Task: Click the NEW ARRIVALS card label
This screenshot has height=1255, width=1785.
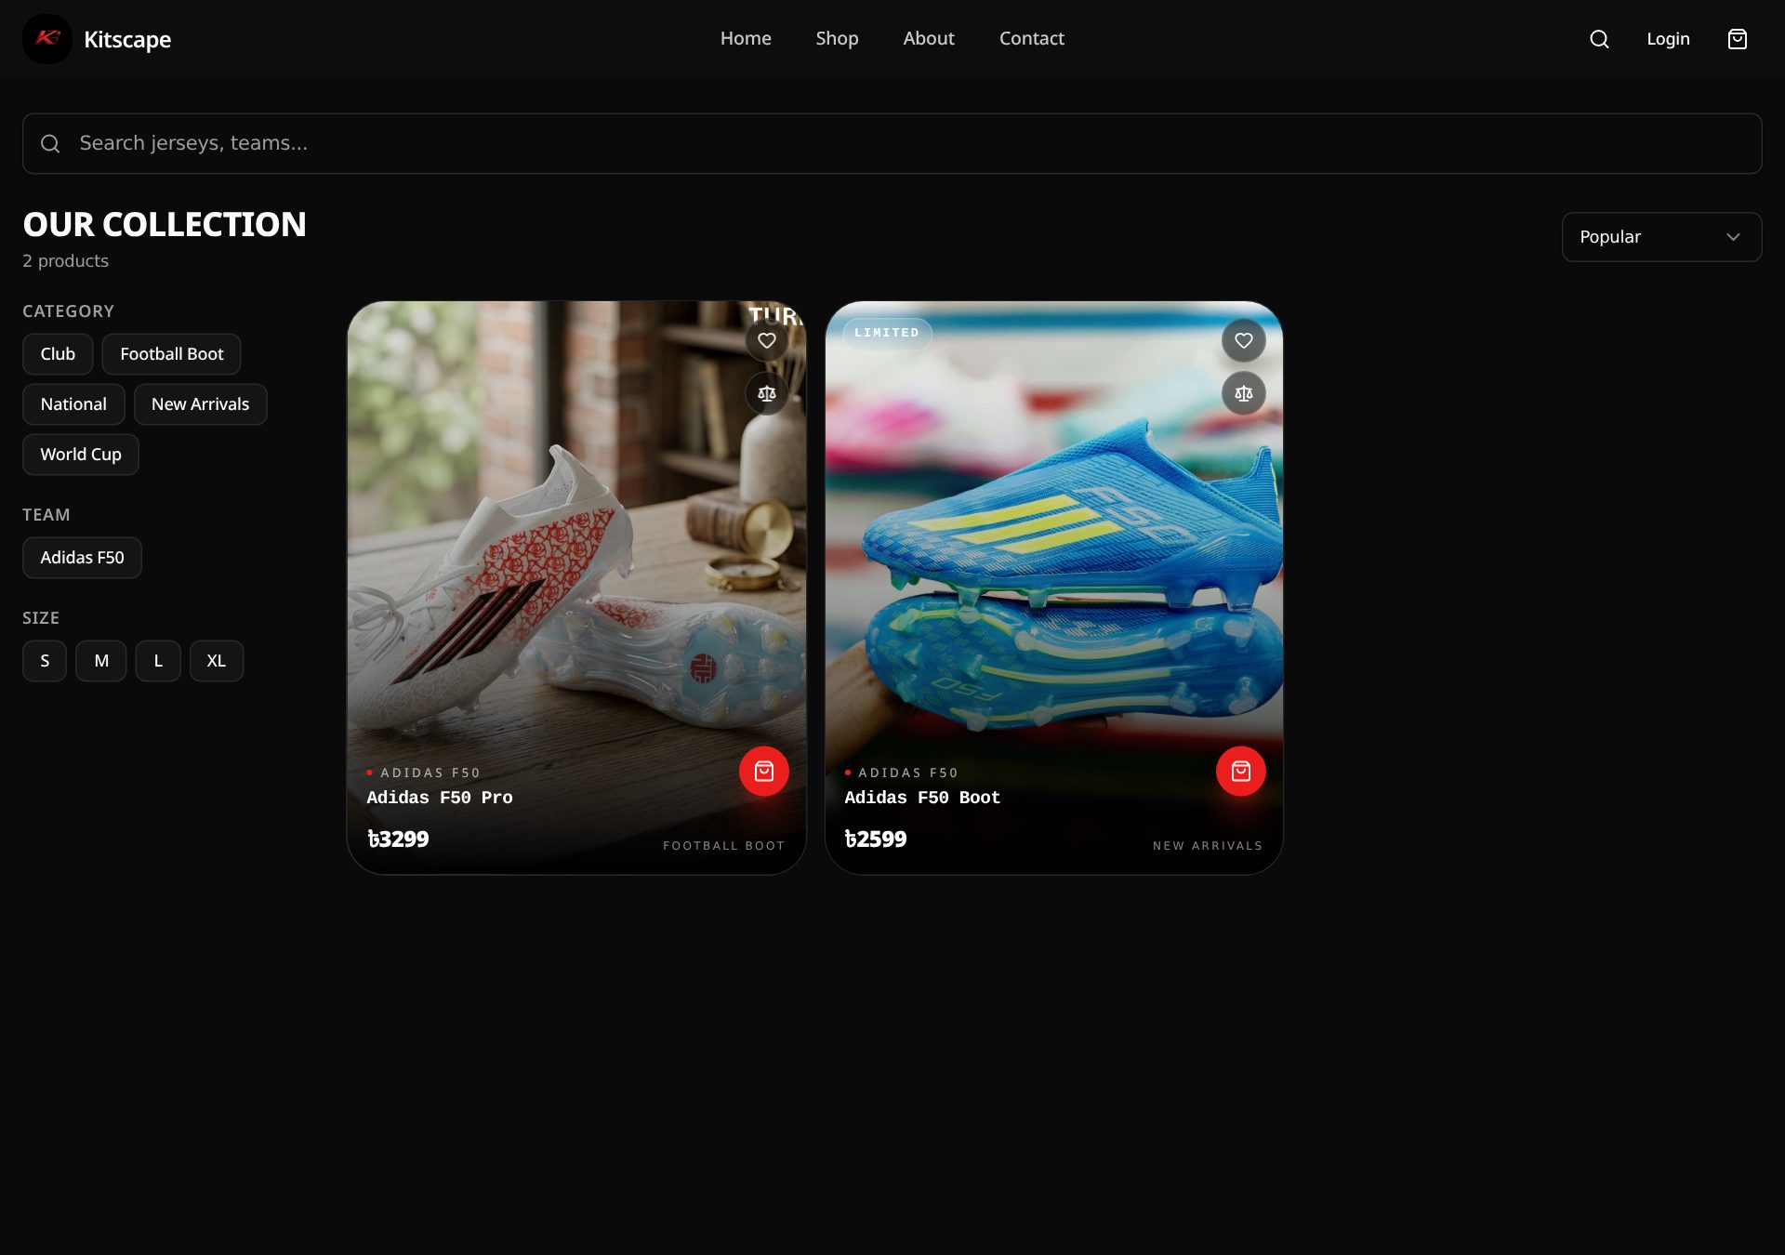Action: point(1208,846)
